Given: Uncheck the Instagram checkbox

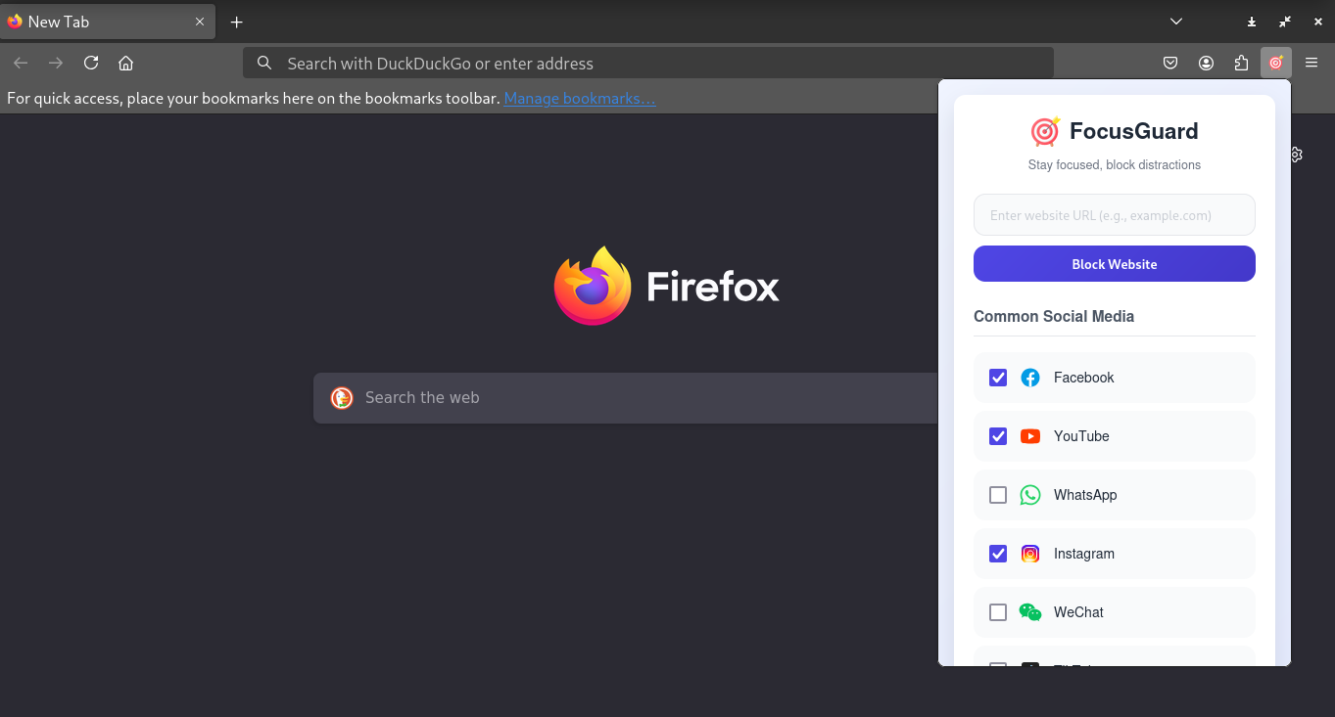Looking at the screenshot, I should point(998,554).
